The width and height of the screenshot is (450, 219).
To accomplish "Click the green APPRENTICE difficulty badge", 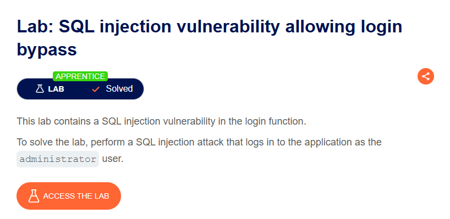I will tap(80, 76).
